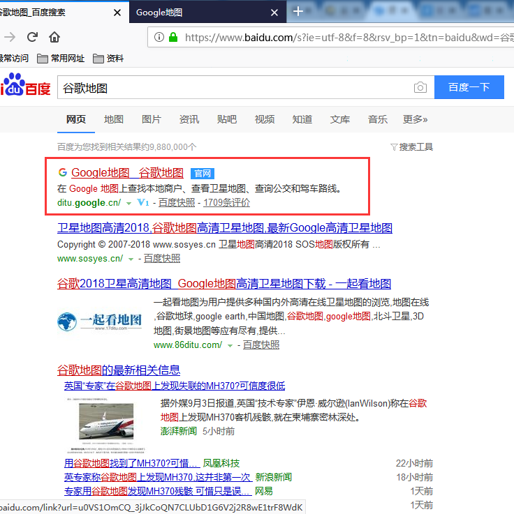Open the Google地图_谷歌地图 result link

pyautogui.click(x=127, y=173)
